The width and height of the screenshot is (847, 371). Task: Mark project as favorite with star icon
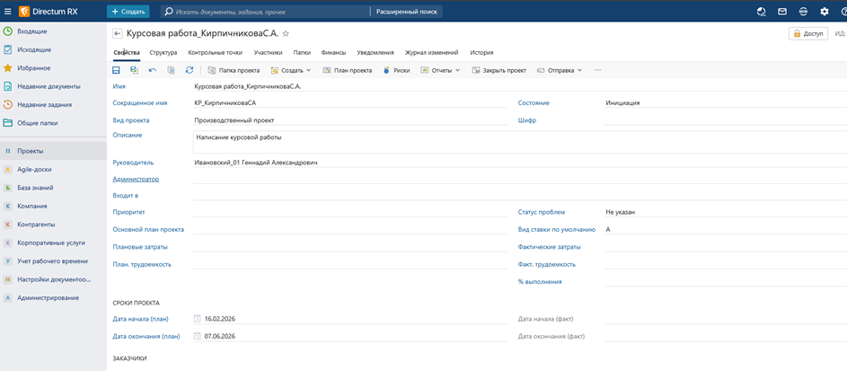(286, 33)
